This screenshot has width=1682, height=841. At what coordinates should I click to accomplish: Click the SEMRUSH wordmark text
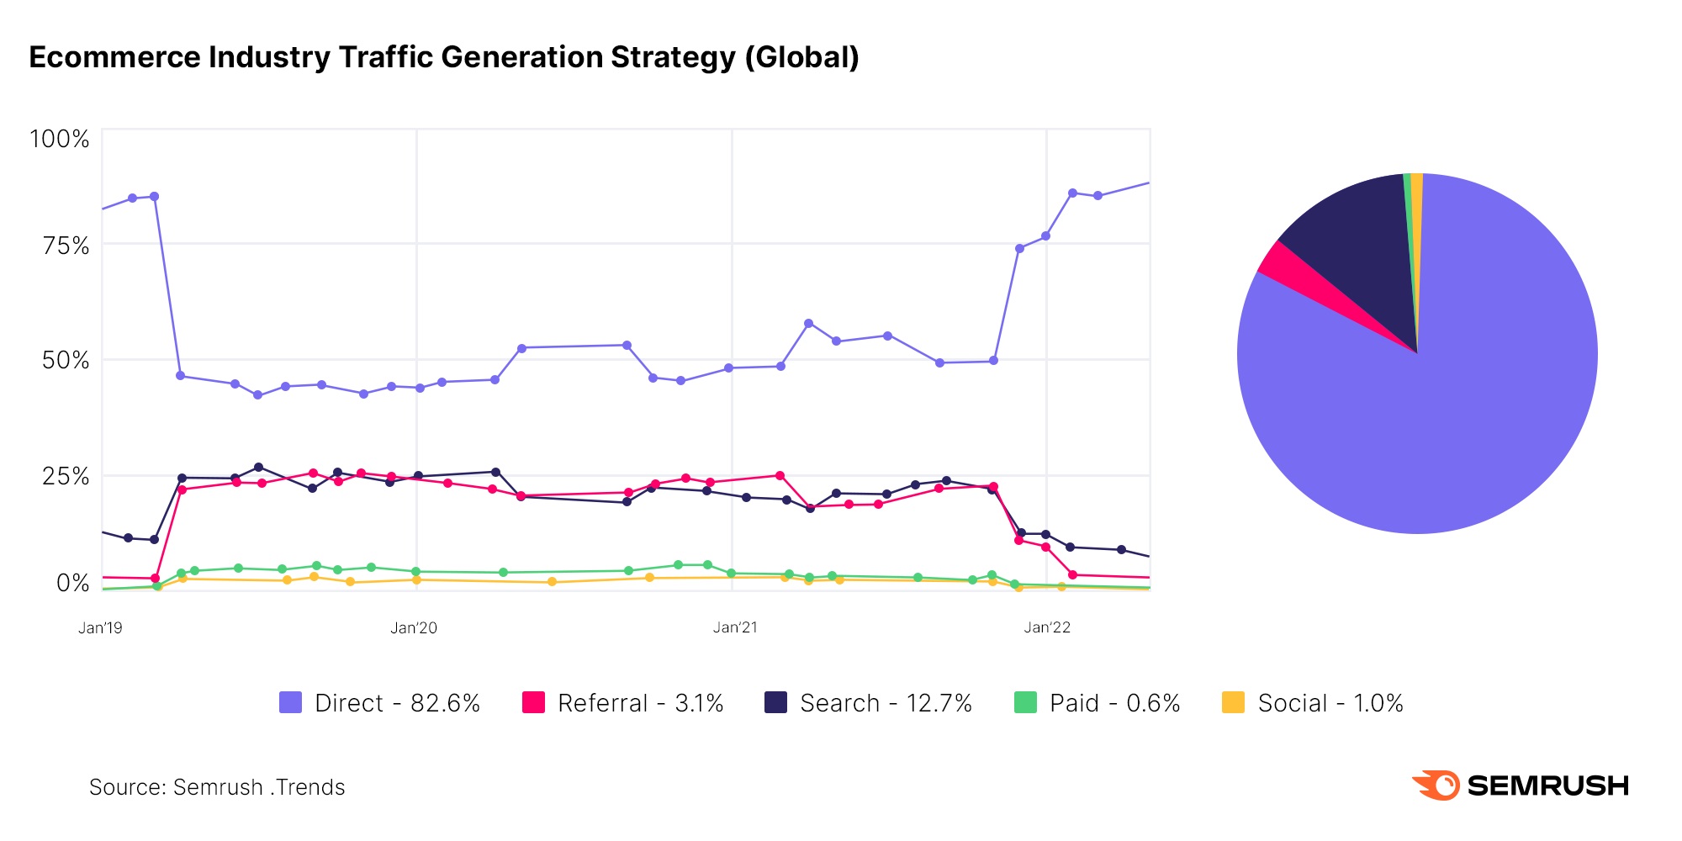tap(1548, 785)
